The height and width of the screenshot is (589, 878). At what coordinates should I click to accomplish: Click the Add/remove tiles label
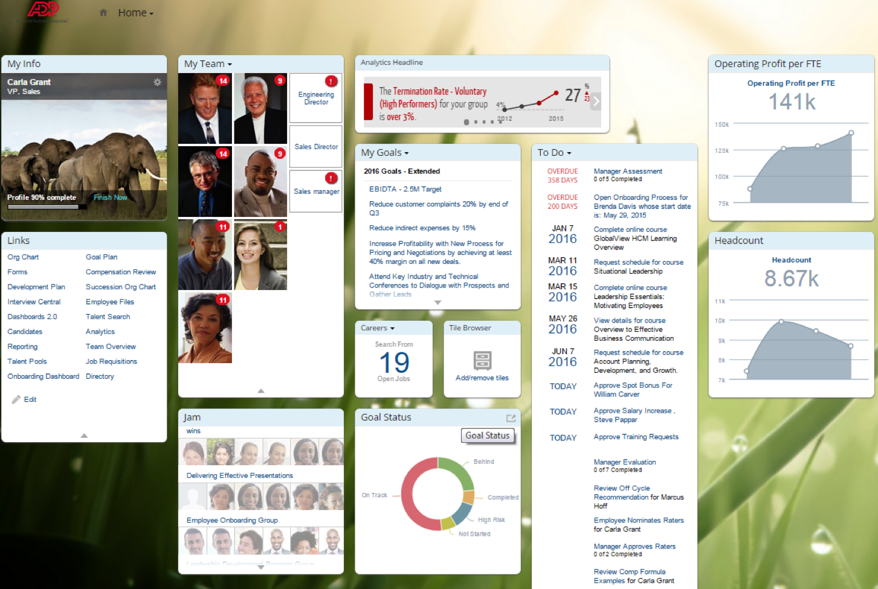482,378
